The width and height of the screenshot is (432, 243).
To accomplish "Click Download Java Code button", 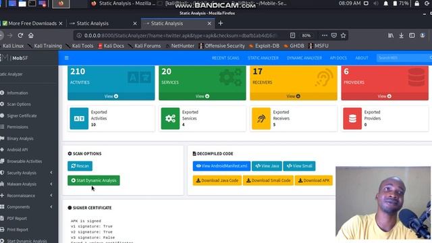I will point(217,180).
